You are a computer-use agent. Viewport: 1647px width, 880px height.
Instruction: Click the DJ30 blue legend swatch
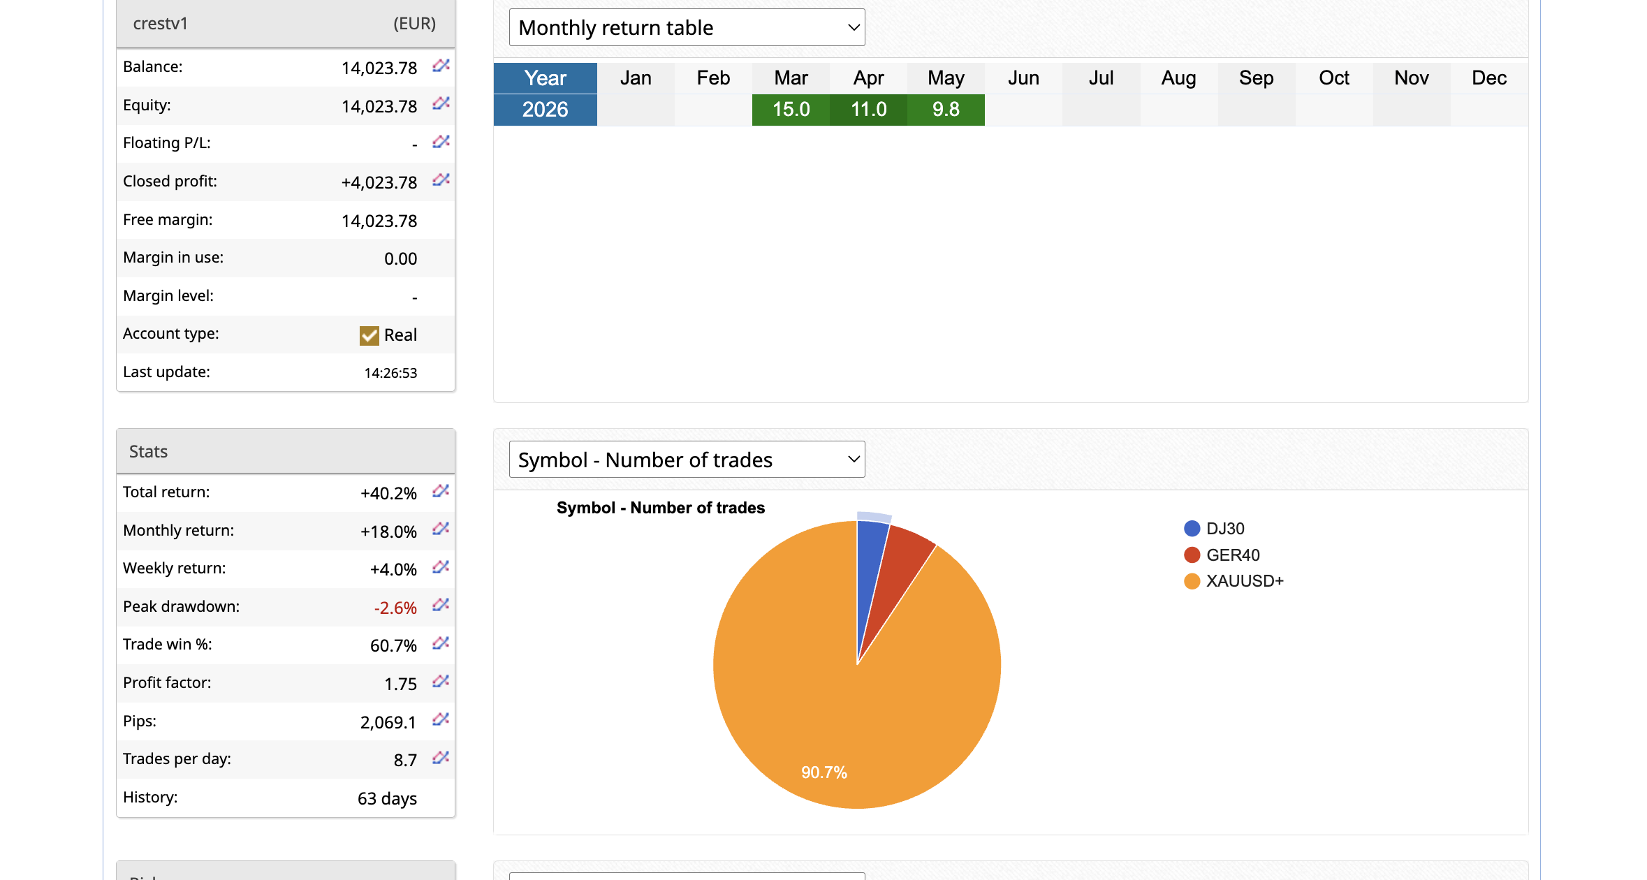pyautogui.click(x=1192, y=529)
